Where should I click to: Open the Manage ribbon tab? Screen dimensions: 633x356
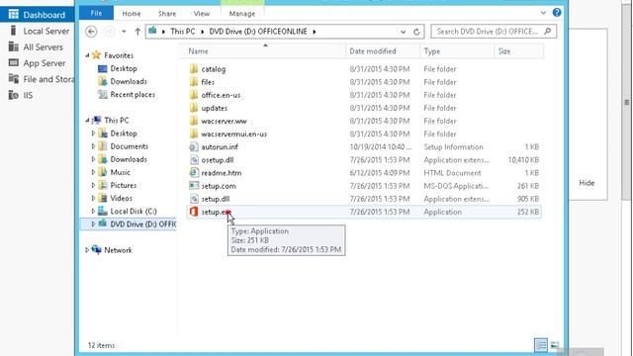pos(241,14)
